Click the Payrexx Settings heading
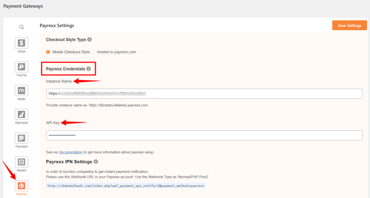Image resolution: width=370 pixels, height=198 pixels. pyautogui.click(x=57, y=26)
